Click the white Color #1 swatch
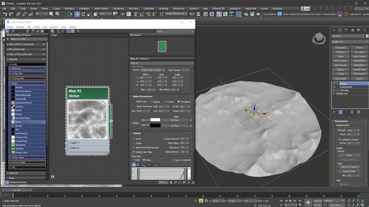 [155, 120]
